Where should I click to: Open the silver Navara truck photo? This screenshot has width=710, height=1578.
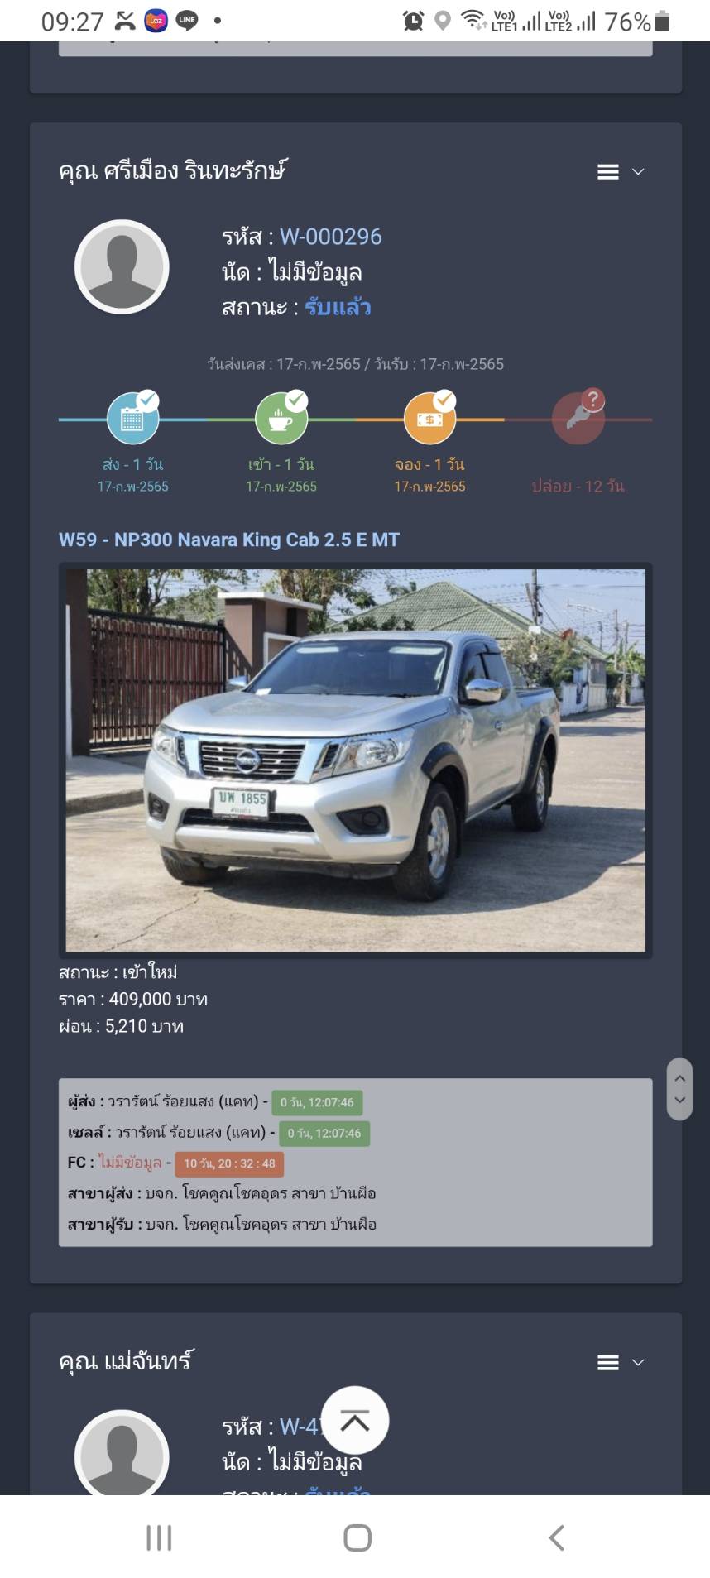click(x=356, y=760)
